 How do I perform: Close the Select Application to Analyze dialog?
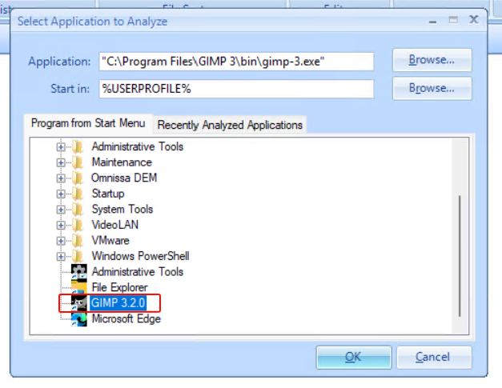473,20
